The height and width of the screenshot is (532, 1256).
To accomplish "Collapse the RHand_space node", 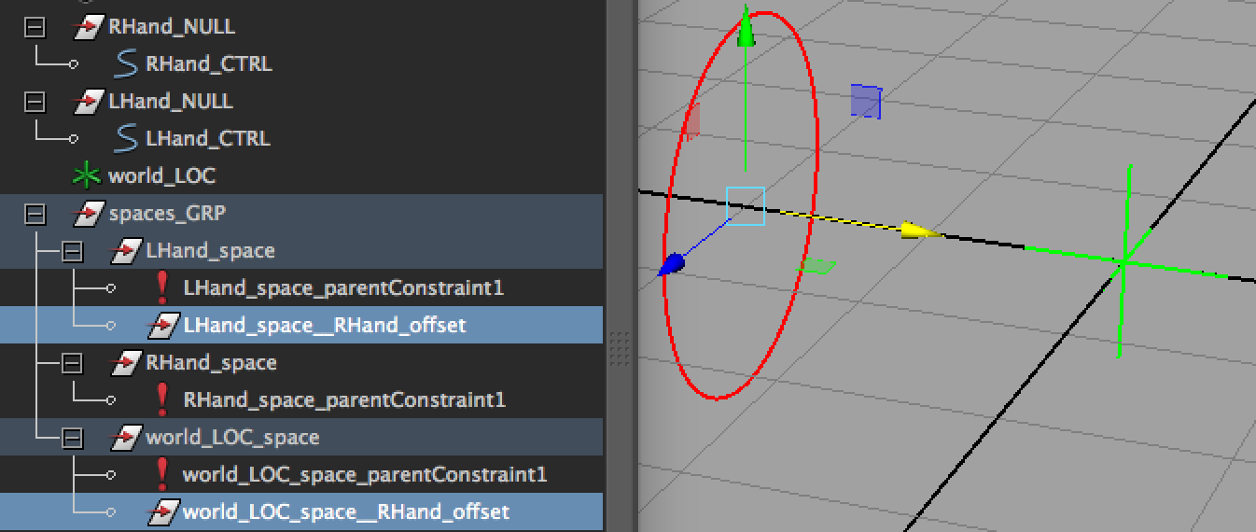I will coord(72,363).
